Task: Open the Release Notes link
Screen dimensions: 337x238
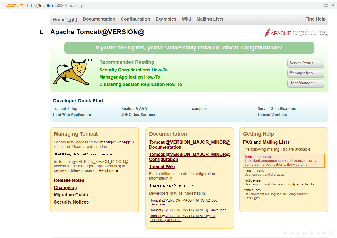Action: click(x=69, y=180)
